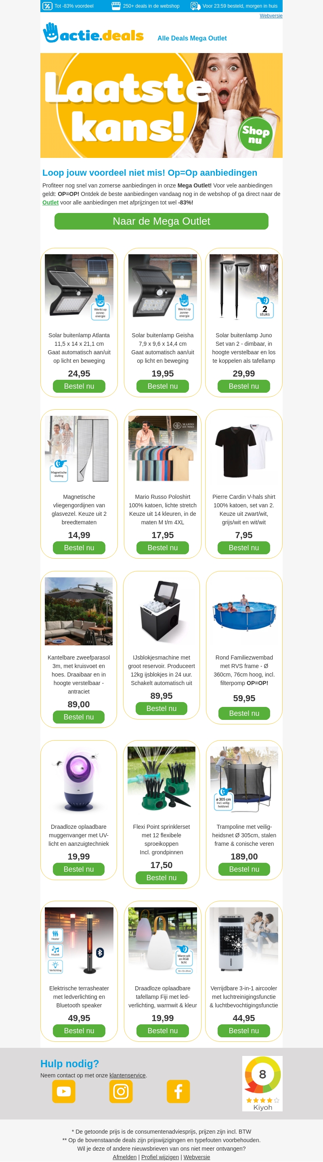Click the green Shop nu badge
The width and height of the screenshot is (323, 1162).
(x=256, y=134)
